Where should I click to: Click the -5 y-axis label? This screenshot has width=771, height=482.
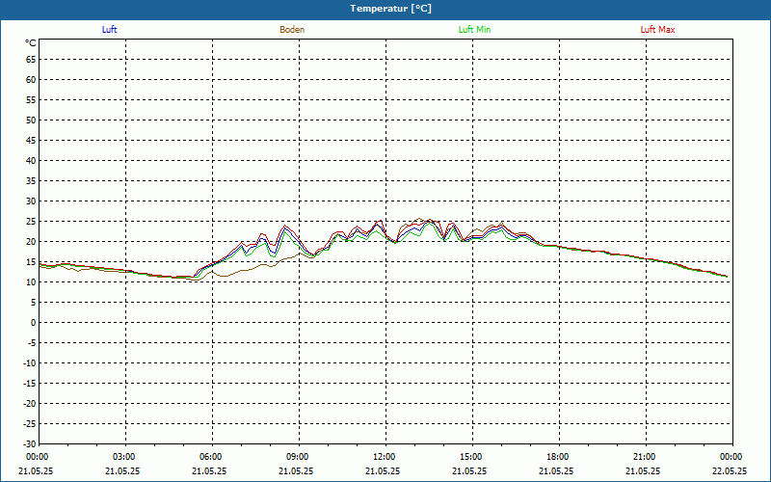pyautogui.click(x=31, y=343)
